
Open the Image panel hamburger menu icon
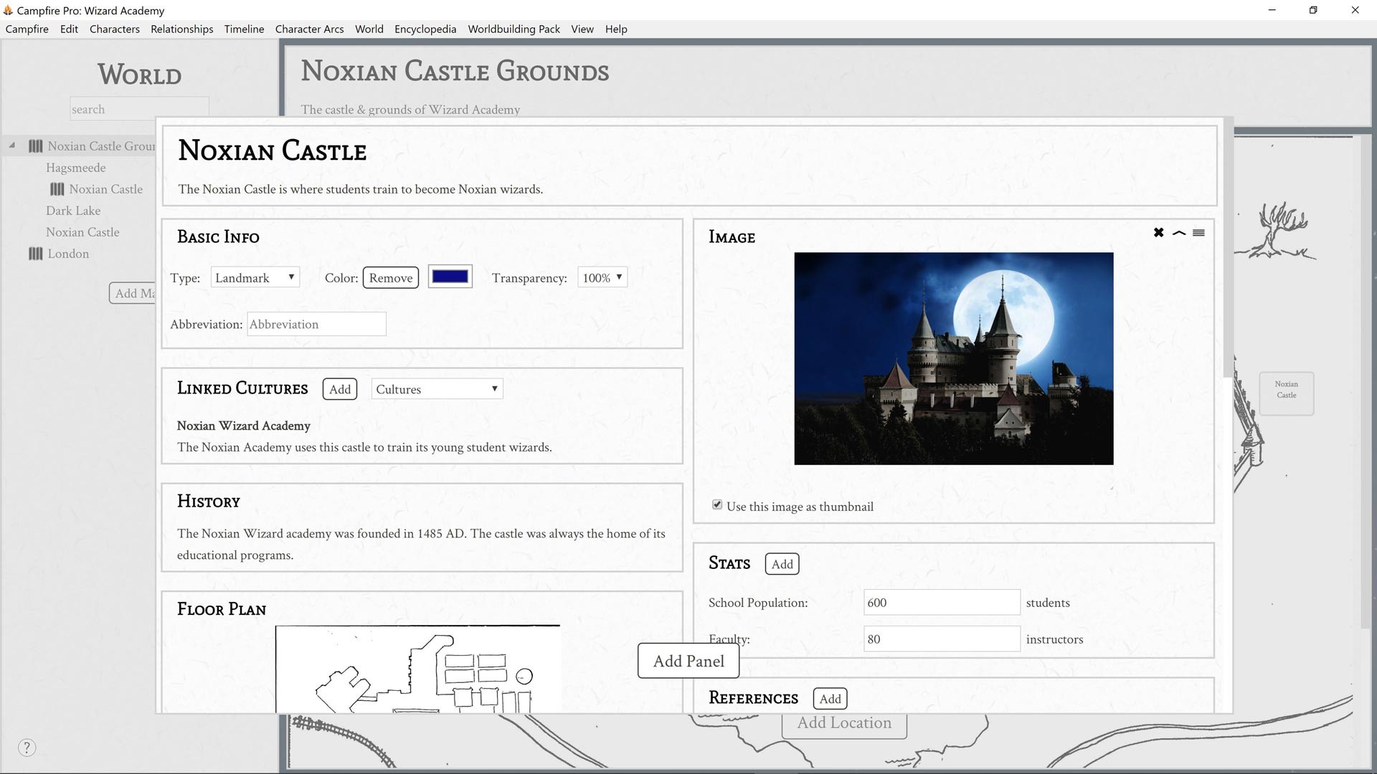1198,232
